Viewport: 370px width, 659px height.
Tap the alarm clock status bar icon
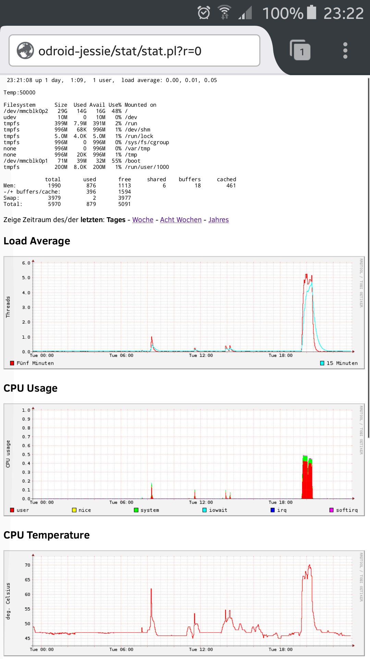click(204, 13)
